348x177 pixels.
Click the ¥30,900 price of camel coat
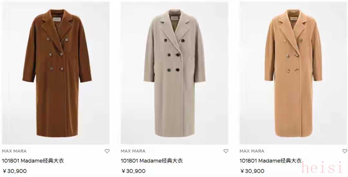pos(252,171)
